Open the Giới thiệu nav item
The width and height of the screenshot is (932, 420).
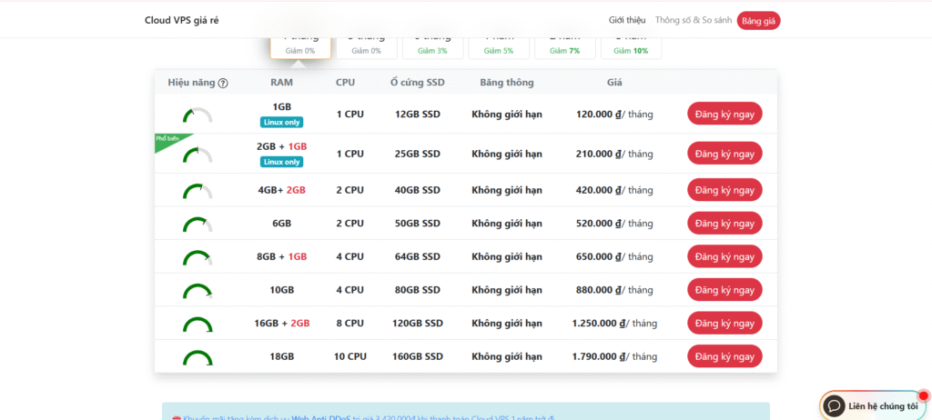pyautogui.click(x=627, y=20)
